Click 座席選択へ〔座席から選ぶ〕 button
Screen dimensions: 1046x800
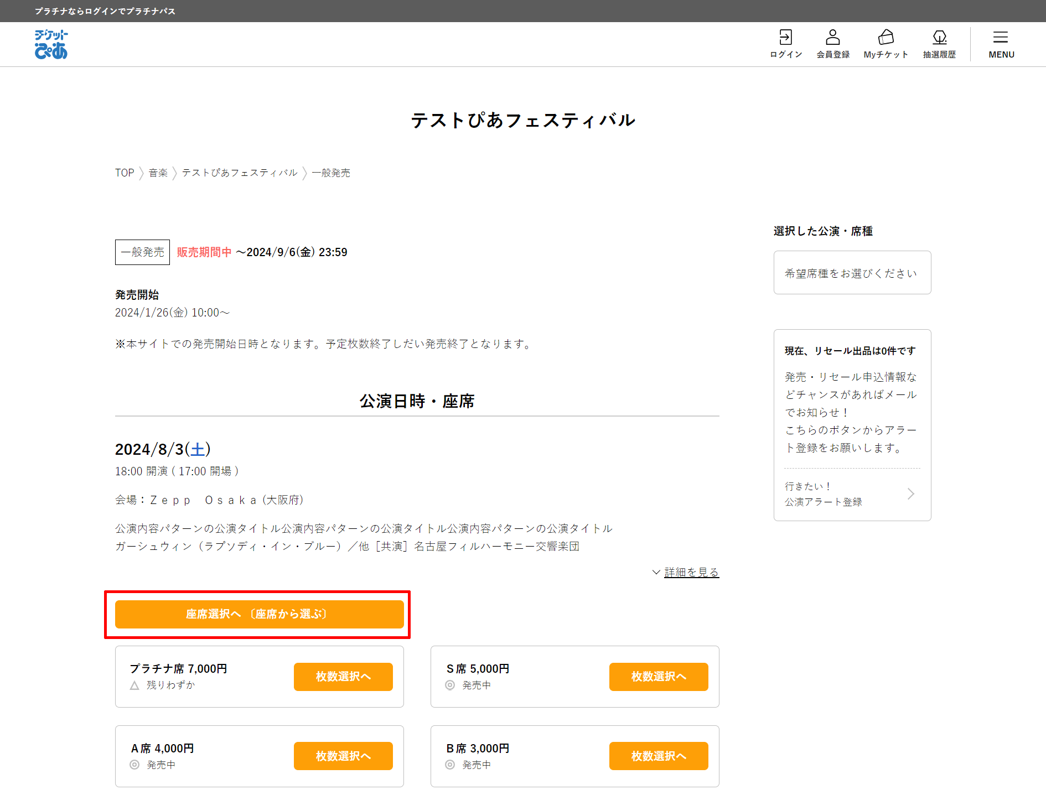click(260, 614)
